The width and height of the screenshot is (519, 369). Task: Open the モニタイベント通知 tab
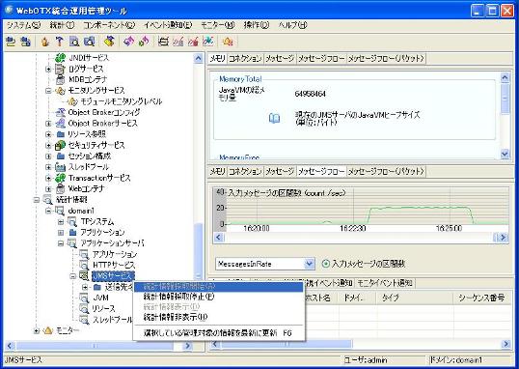[x=384, y=283]
